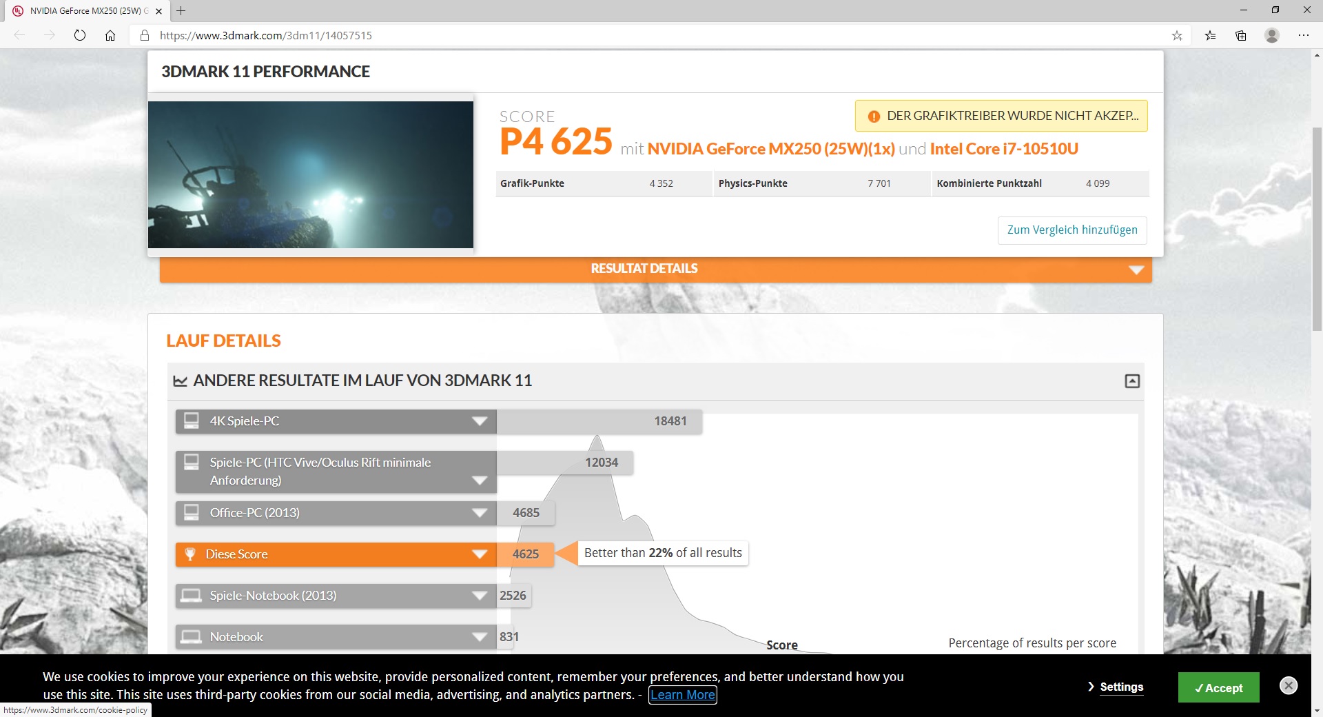Go to the browser home page icon

110,35
